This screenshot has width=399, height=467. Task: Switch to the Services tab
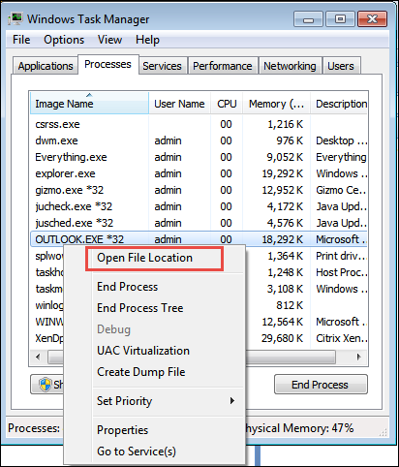(162, 66)
